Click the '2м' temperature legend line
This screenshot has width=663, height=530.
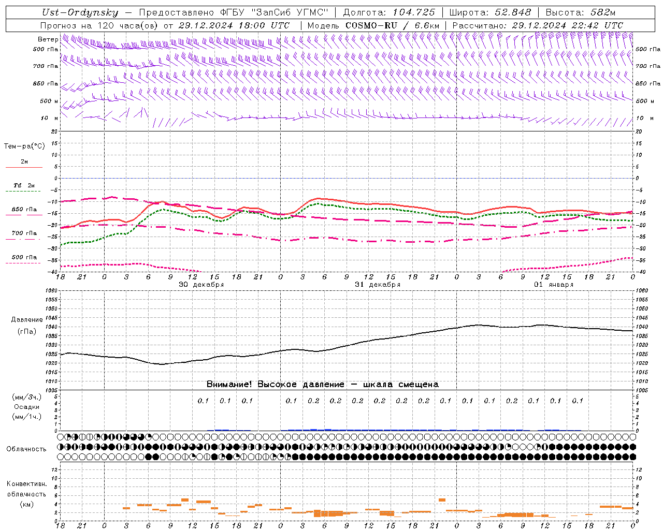tap(24, 164)
